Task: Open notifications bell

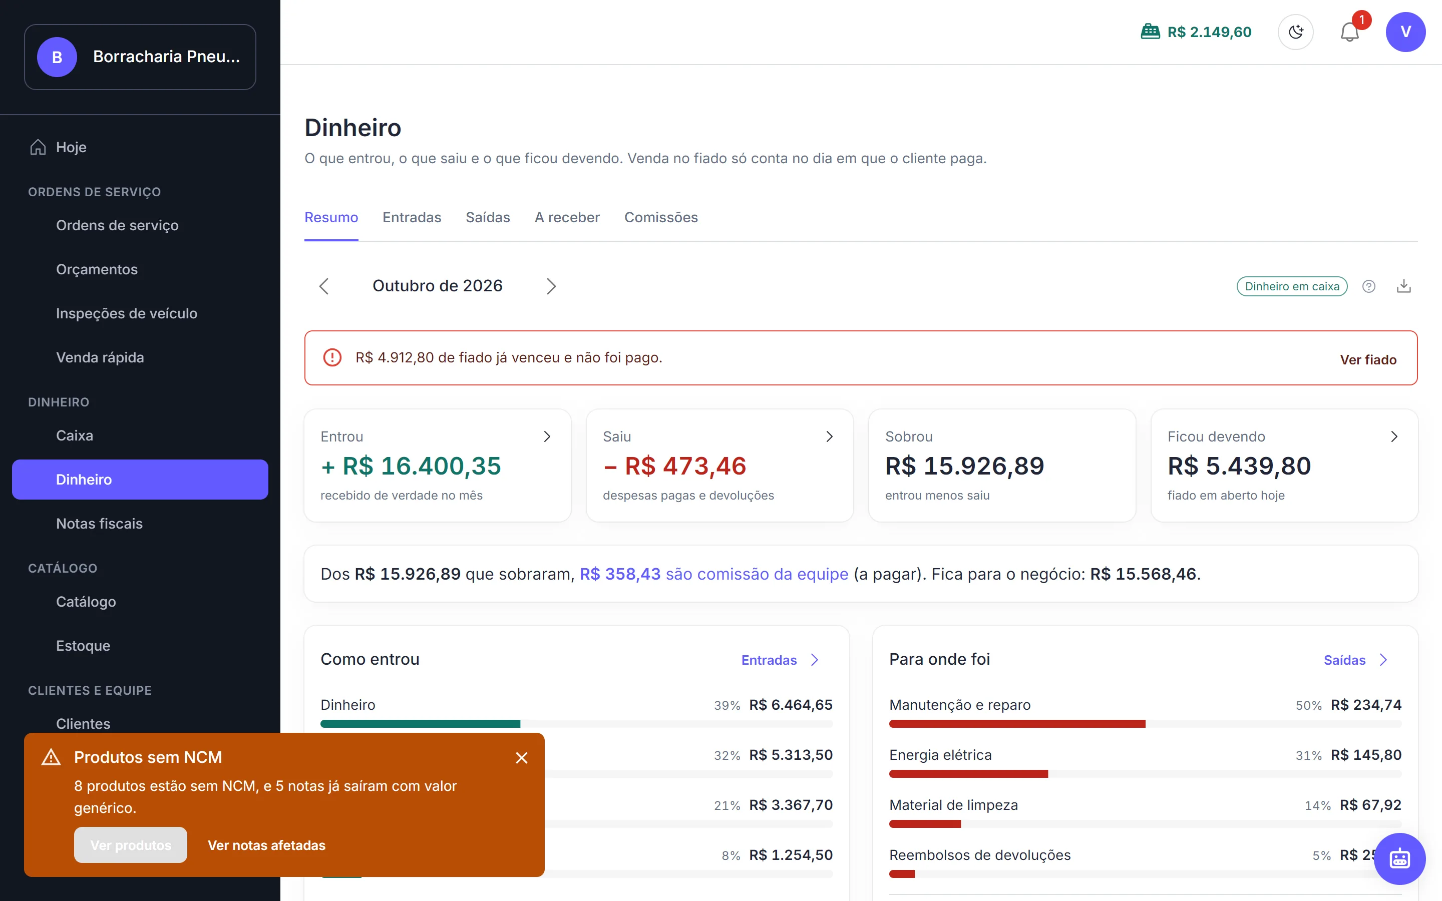Action: [x=1350, y=32]
